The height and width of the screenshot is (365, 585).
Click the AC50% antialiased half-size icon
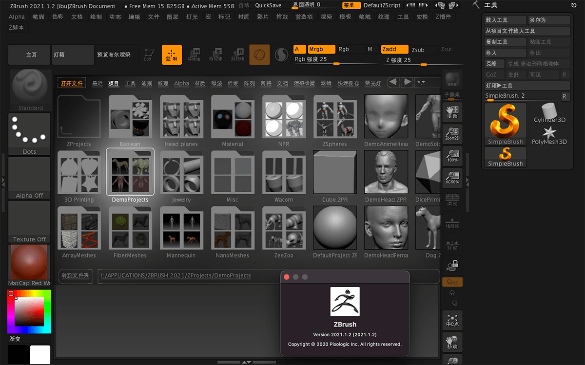452,178
